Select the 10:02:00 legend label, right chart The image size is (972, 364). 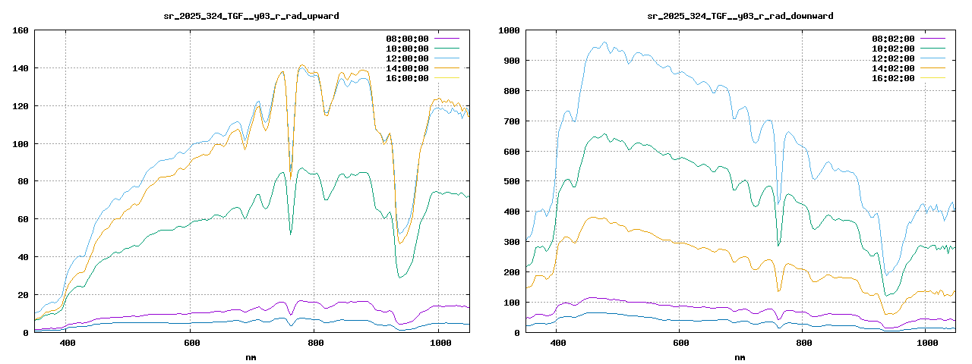[x=893, y=49]
